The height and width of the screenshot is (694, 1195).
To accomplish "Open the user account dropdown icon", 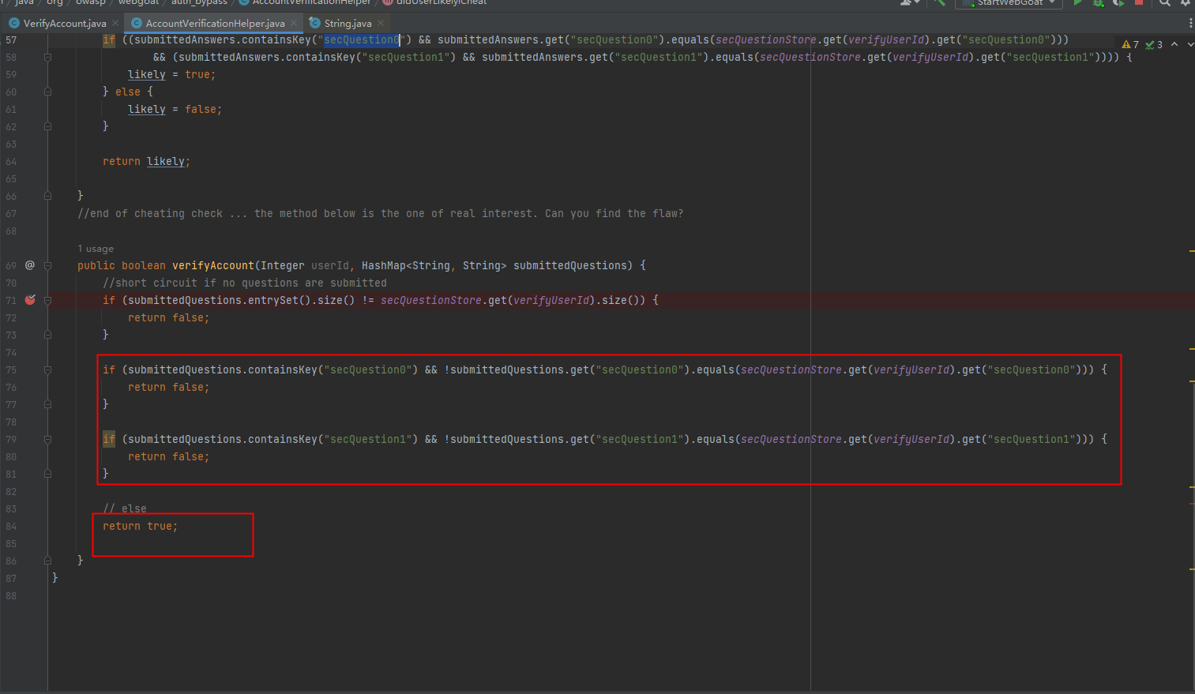I will [910, 3].
